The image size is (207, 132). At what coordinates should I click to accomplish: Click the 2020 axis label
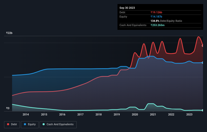pyautogui.click(x=135, y=114)
